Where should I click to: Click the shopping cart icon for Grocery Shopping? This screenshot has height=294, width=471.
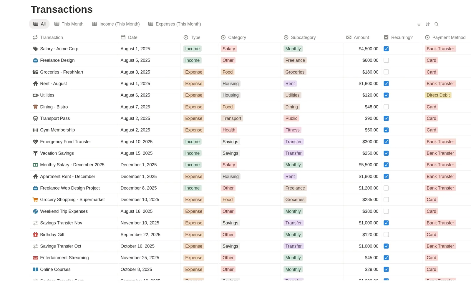(x=35, y=200)
